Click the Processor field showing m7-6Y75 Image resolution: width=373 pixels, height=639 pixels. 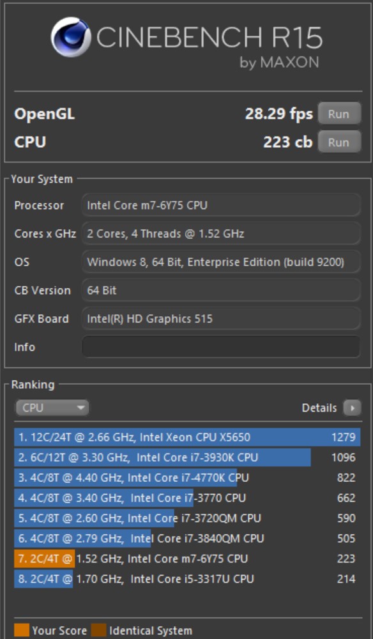click(x=221, y=205)
